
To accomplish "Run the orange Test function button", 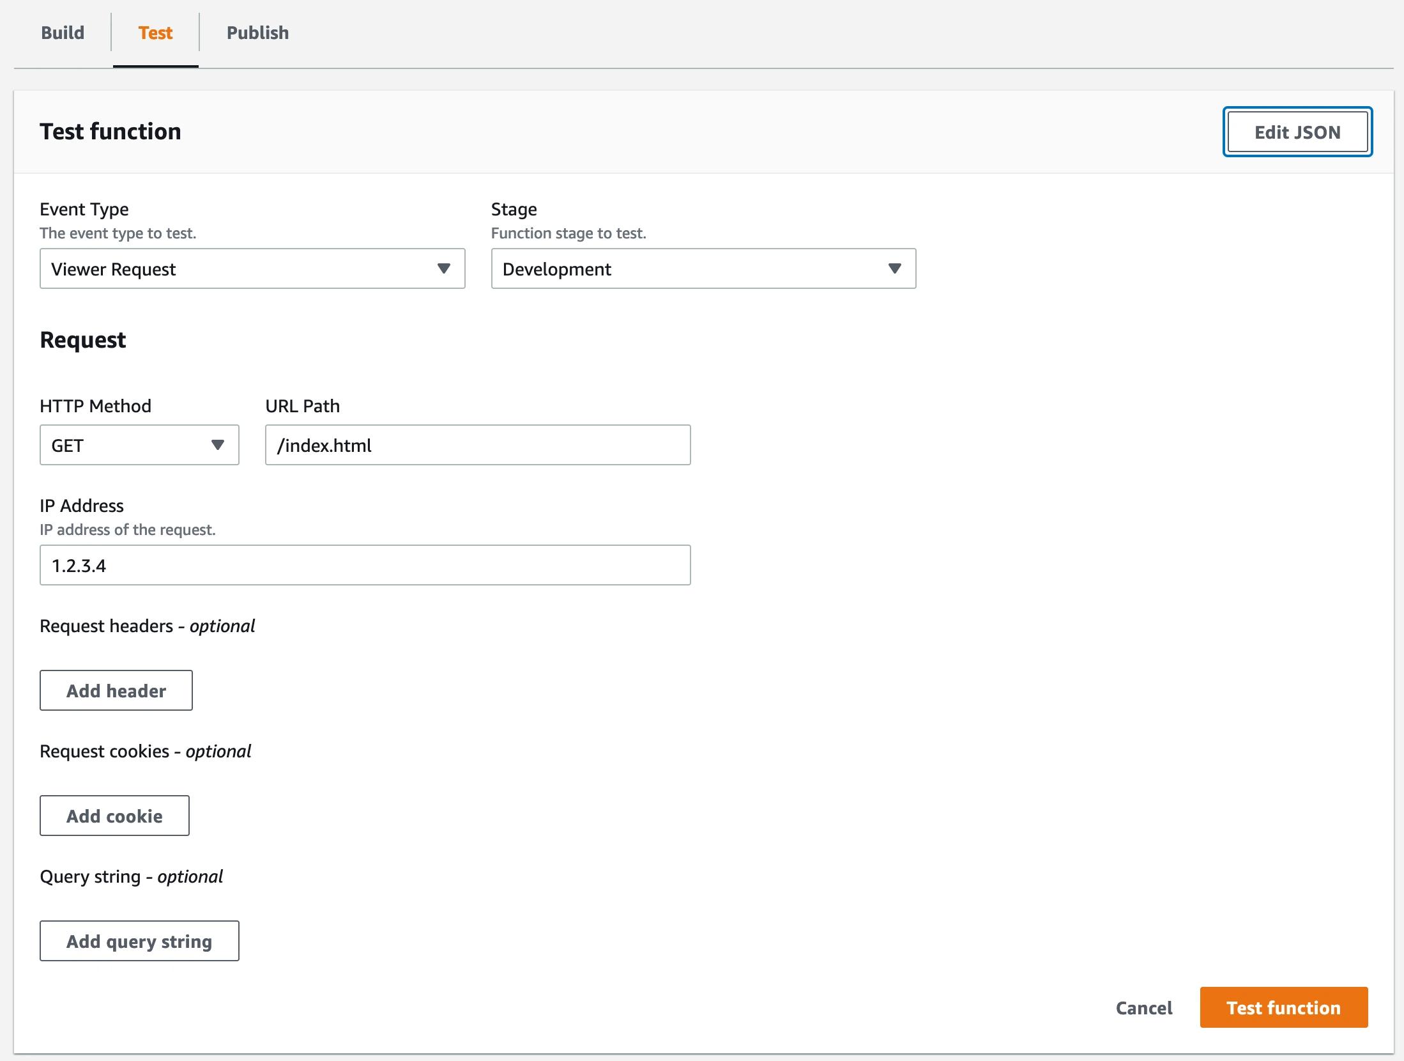I will [x=1283, y=1008].
